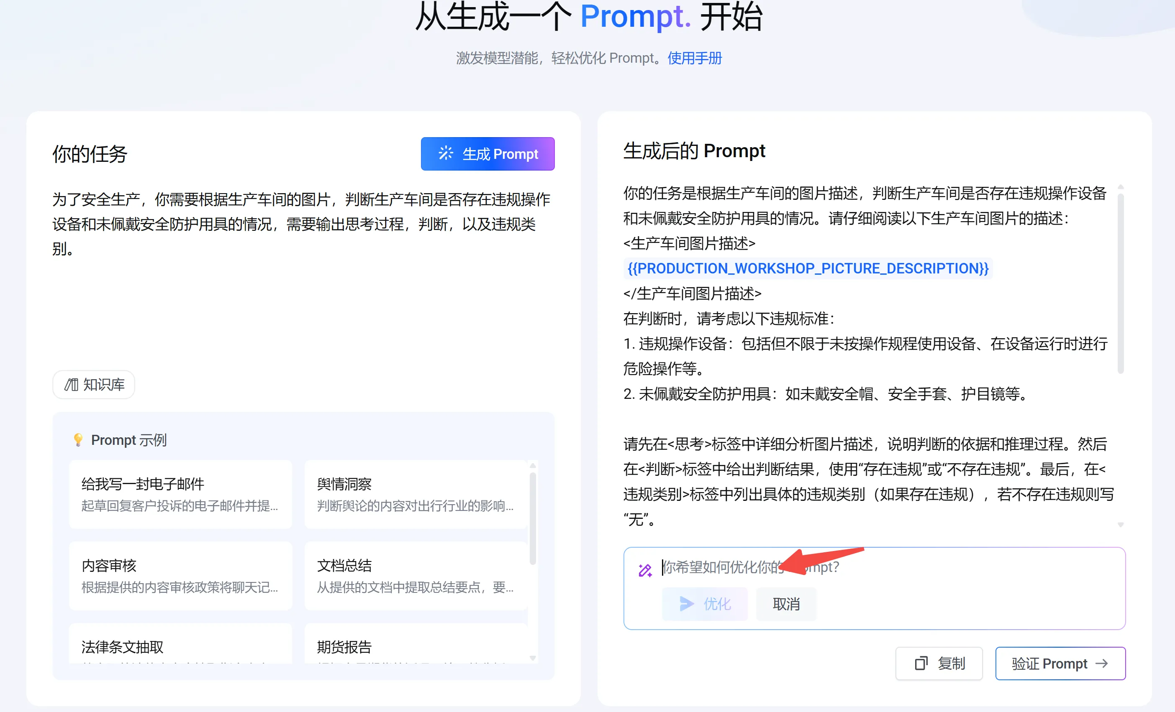
Task: Open the 使用手册 link
Action: pyautogui.click(x=694, y=58)
